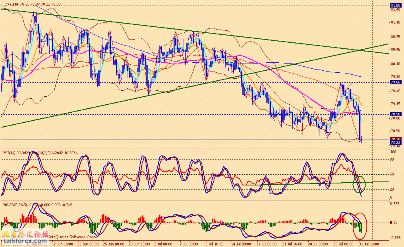404x247 pixels.
Task: Click the 80.10 price axis label
Action: pos(395,64)
